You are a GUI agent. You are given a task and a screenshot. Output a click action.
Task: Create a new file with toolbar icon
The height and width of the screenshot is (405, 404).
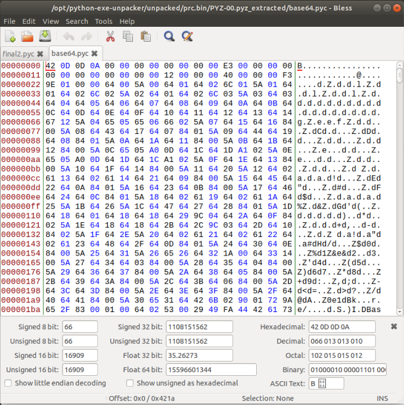point(10,36)
